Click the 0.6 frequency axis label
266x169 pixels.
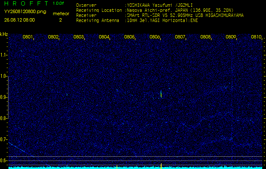[3, 161]
